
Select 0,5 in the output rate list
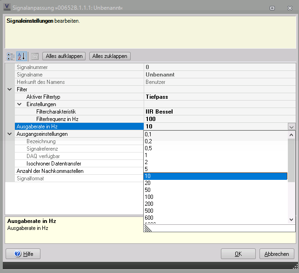(149, 148)
